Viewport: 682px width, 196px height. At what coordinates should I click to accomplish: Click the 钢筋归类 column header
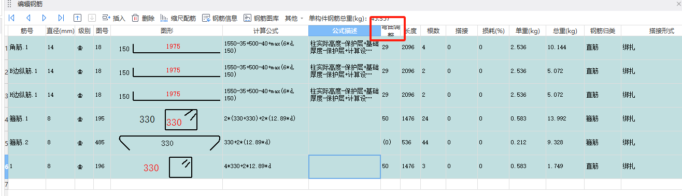point(602,31)
